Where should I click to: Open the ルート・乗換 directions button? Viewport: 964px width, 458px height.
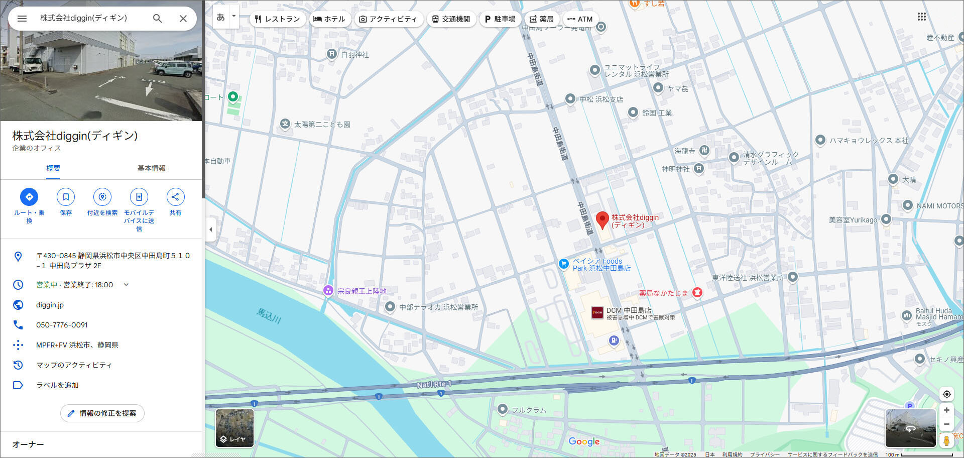(29, 197)
